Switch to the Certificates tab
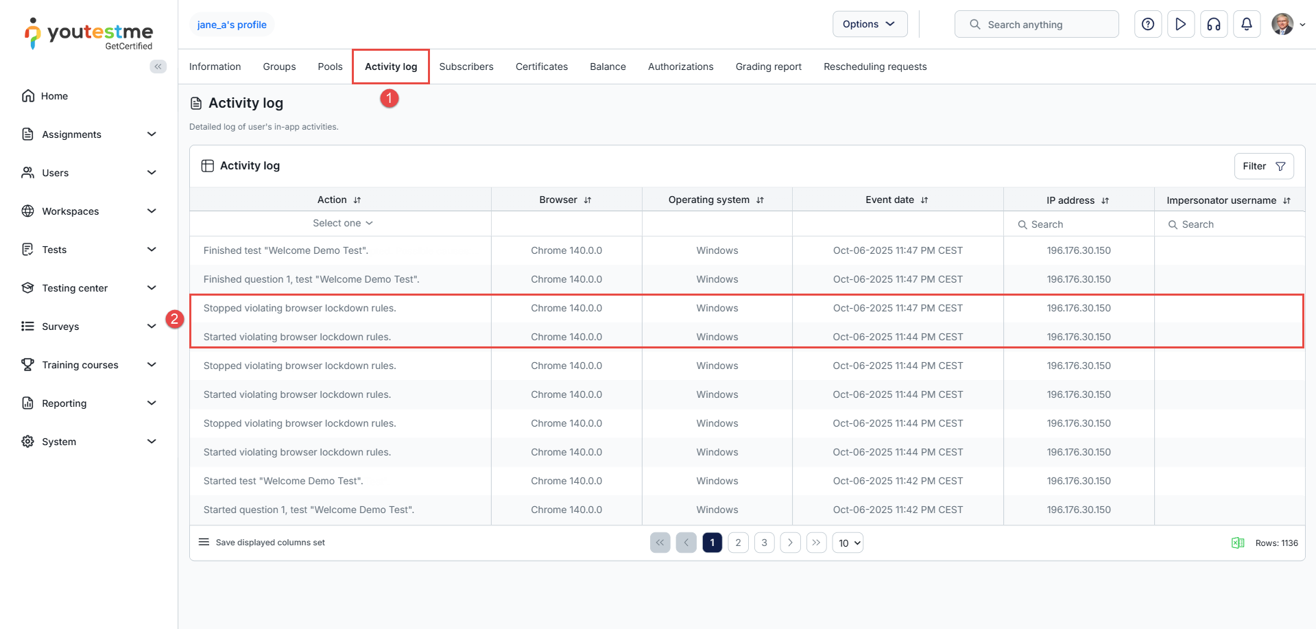This screenshot has width=1316, height=629. click(541, 67)
